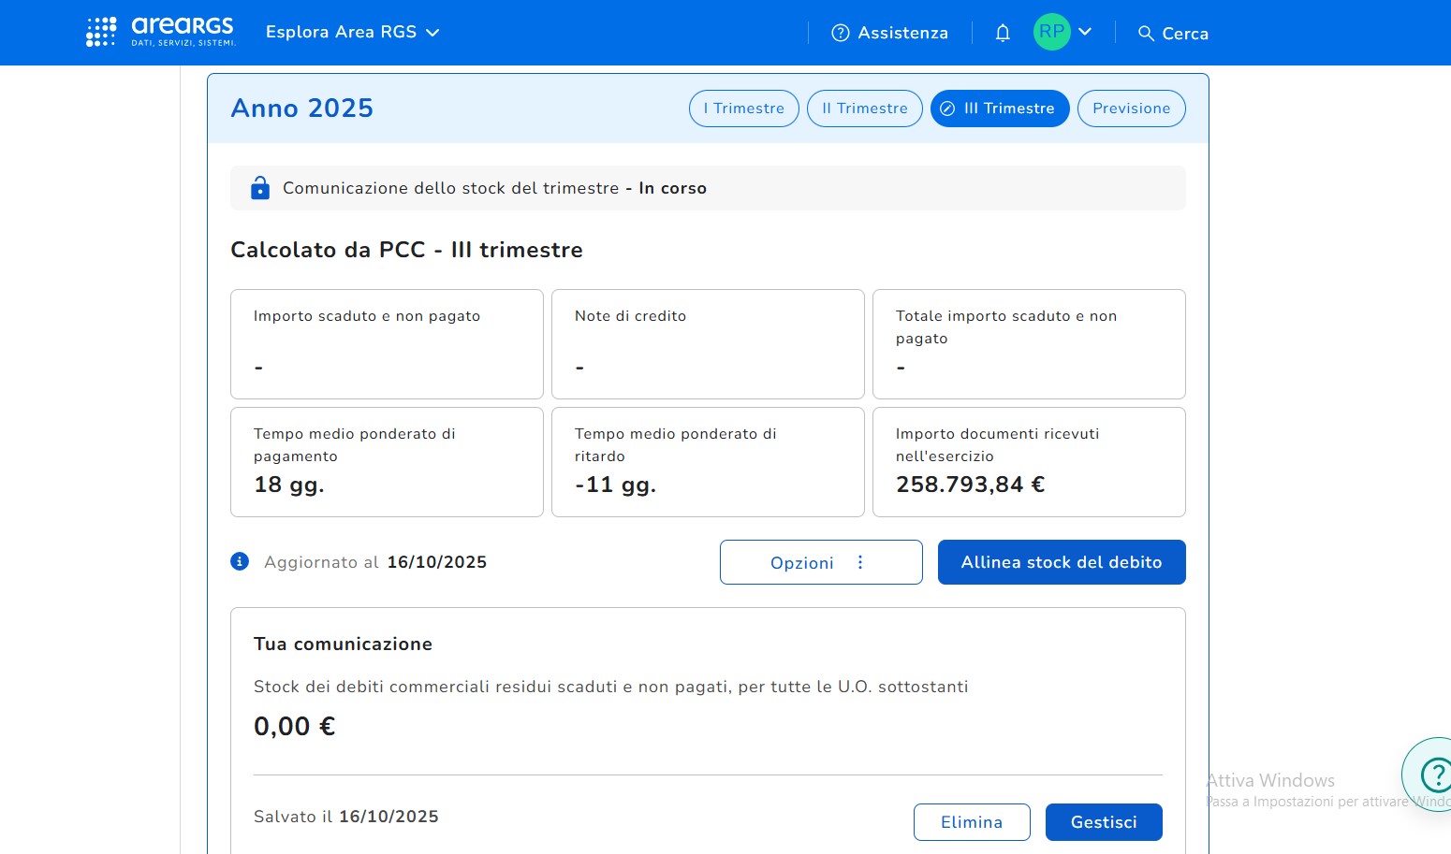
Task: Select the III Trimestre tab
Action: click(999, 109)
